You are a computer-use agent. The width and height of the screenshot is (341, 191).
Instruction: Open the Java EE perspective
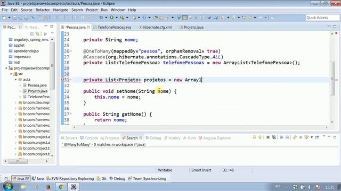pos(21,179)
